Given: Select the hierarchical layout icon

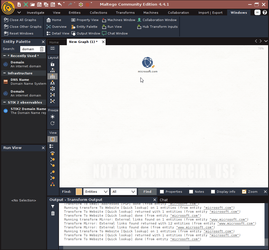Looking at the screenshot, I should (x=53, y=83).
